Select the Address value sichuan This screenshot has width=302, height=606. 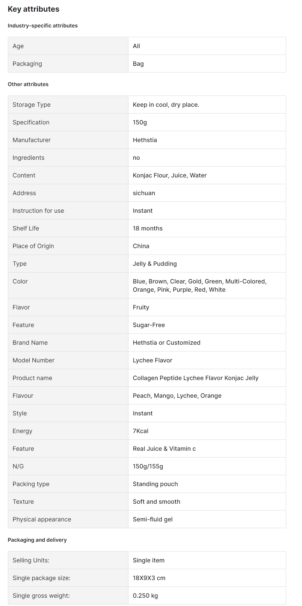tap(144, 193)
